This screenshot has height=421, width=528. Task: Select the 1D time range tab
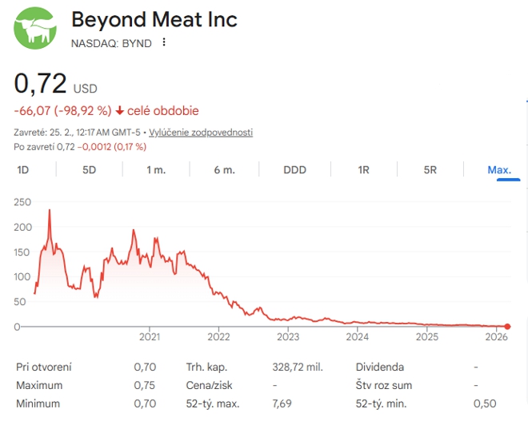click(23, 169)
